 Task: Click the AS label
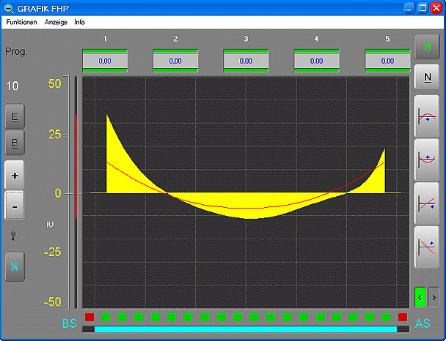[423, 323]
